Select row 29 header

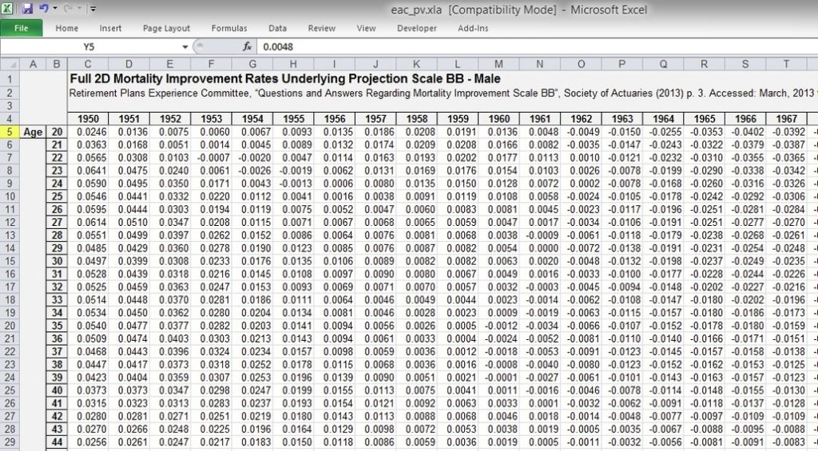click(10, 442)
